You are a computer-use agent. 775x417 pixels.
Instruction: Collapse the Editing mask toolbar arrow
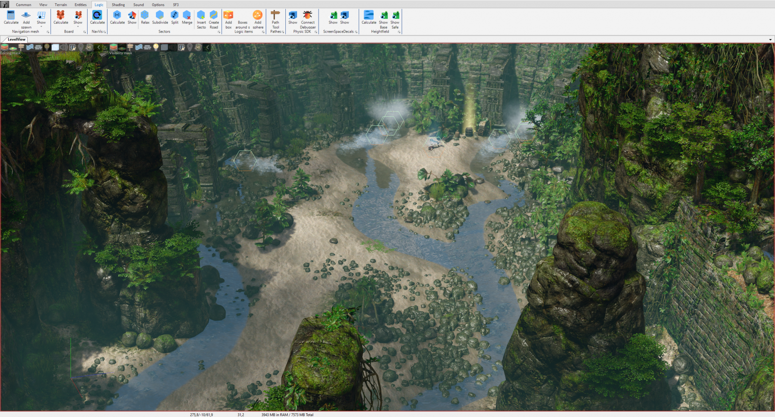click(98, 47)
